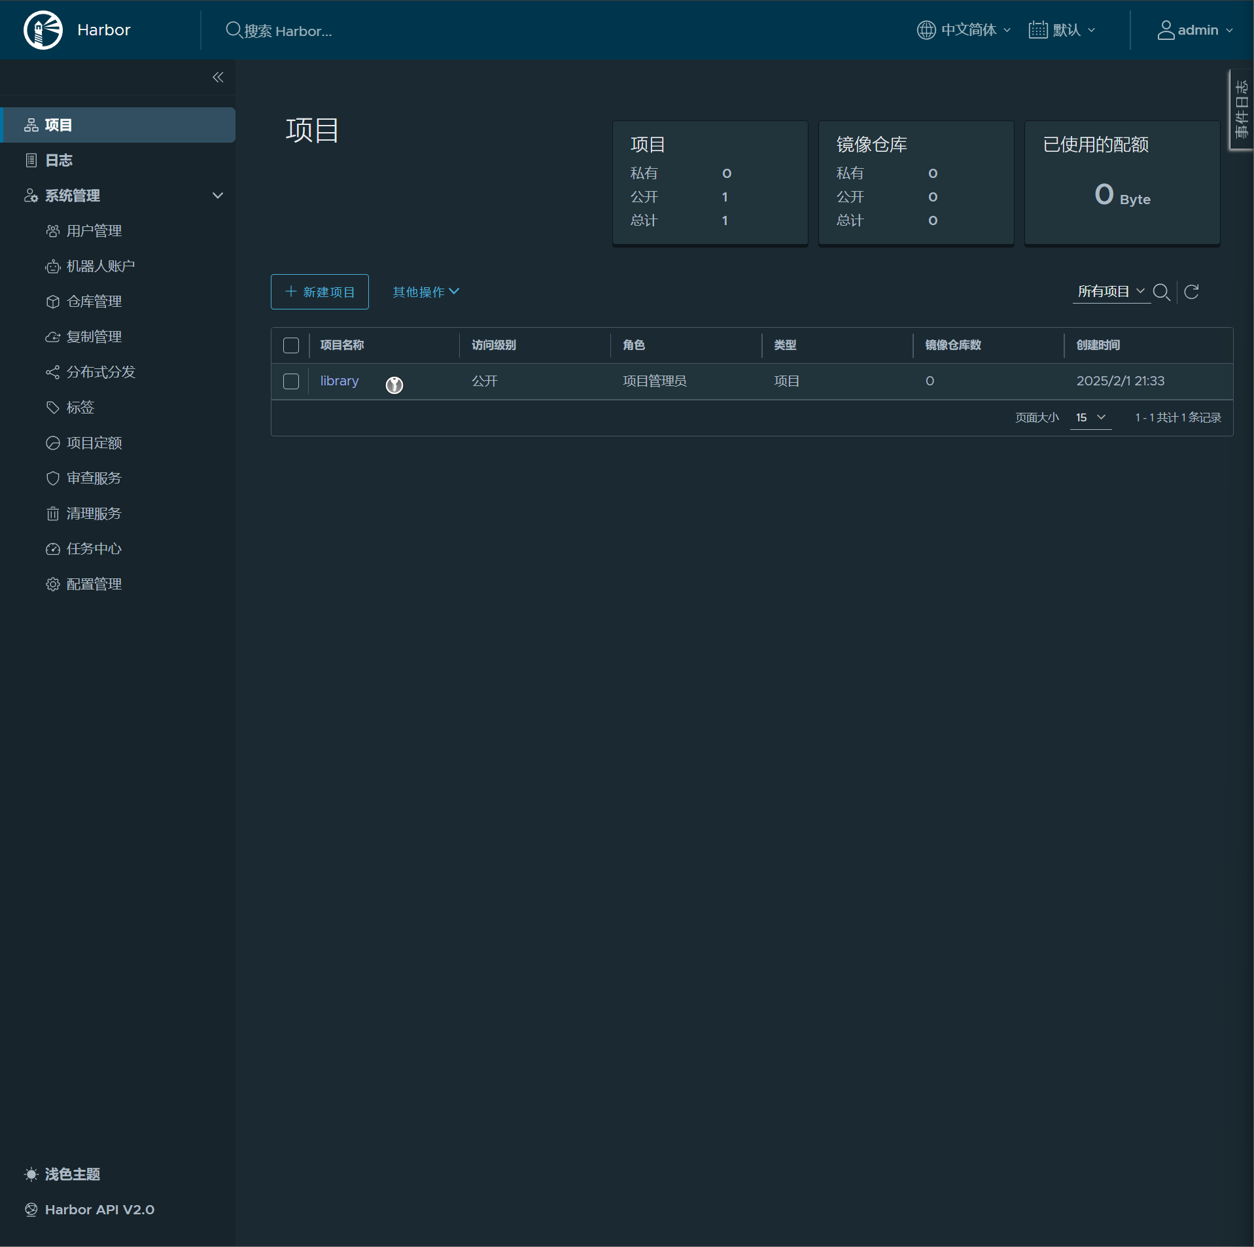Click 2025/2/1 21:33 creation time
Image resolution: width=1254 pixels, height=1247 pixels.
pyautogui.click(x=1121, y=381)
